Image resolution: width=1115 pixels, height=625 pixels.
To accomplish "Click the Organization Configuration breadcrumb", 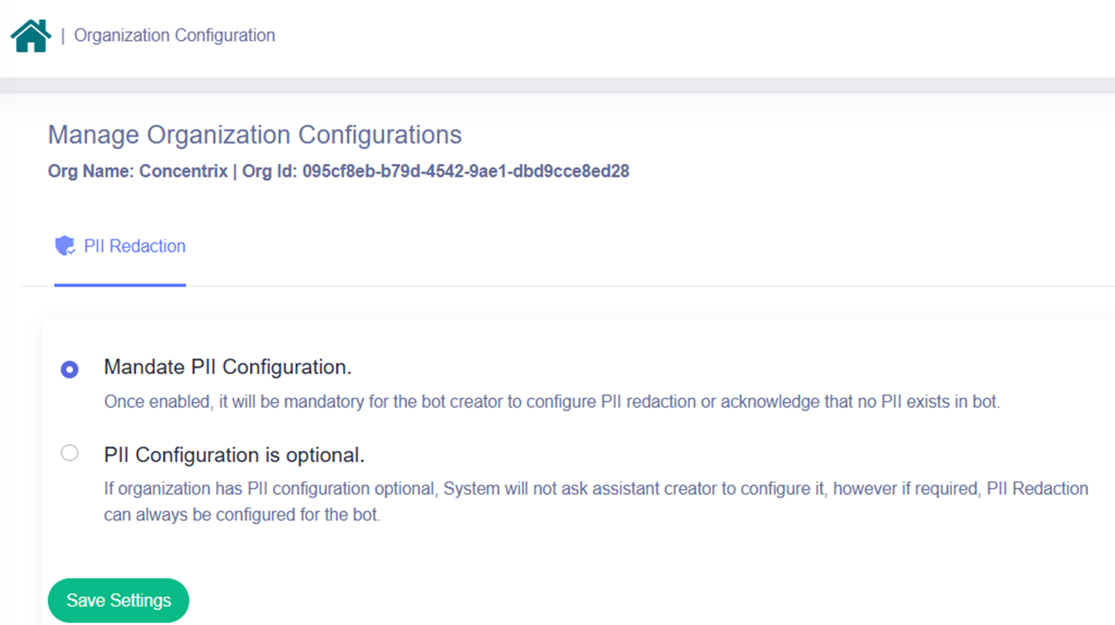I will click(x=174, y=35).
